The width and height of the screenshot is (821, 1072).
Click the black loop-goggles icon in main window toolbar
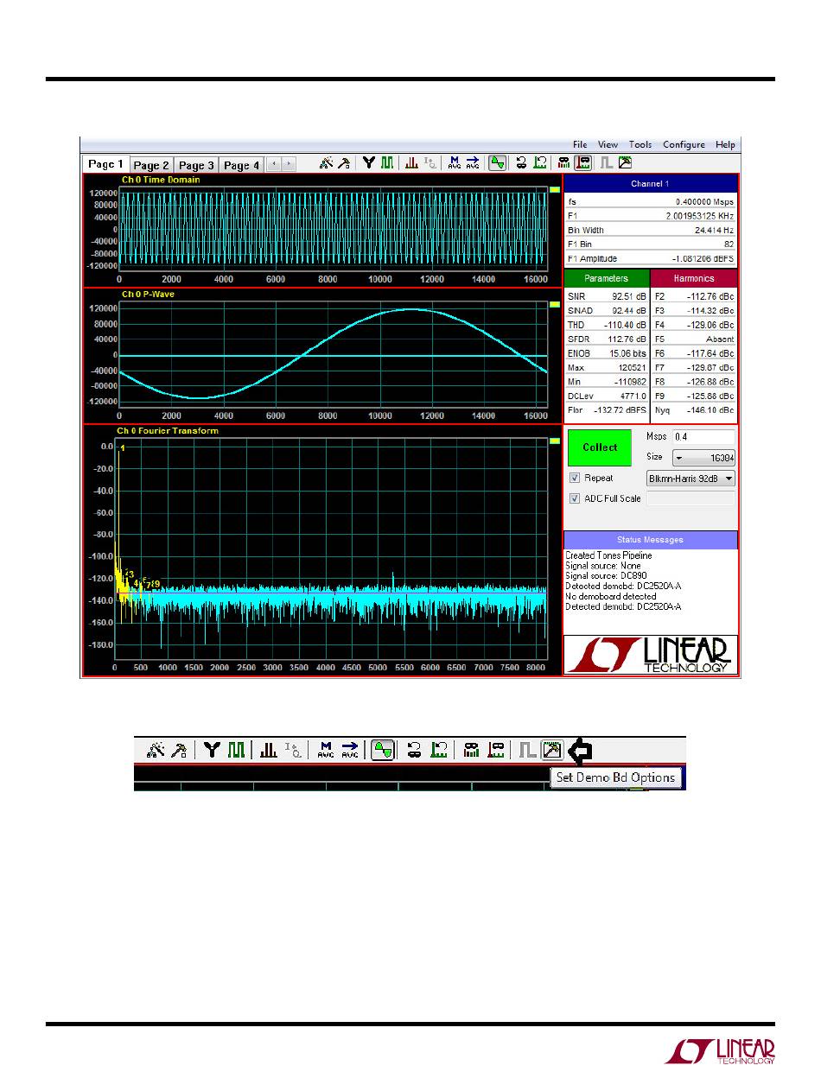[522, 162]
